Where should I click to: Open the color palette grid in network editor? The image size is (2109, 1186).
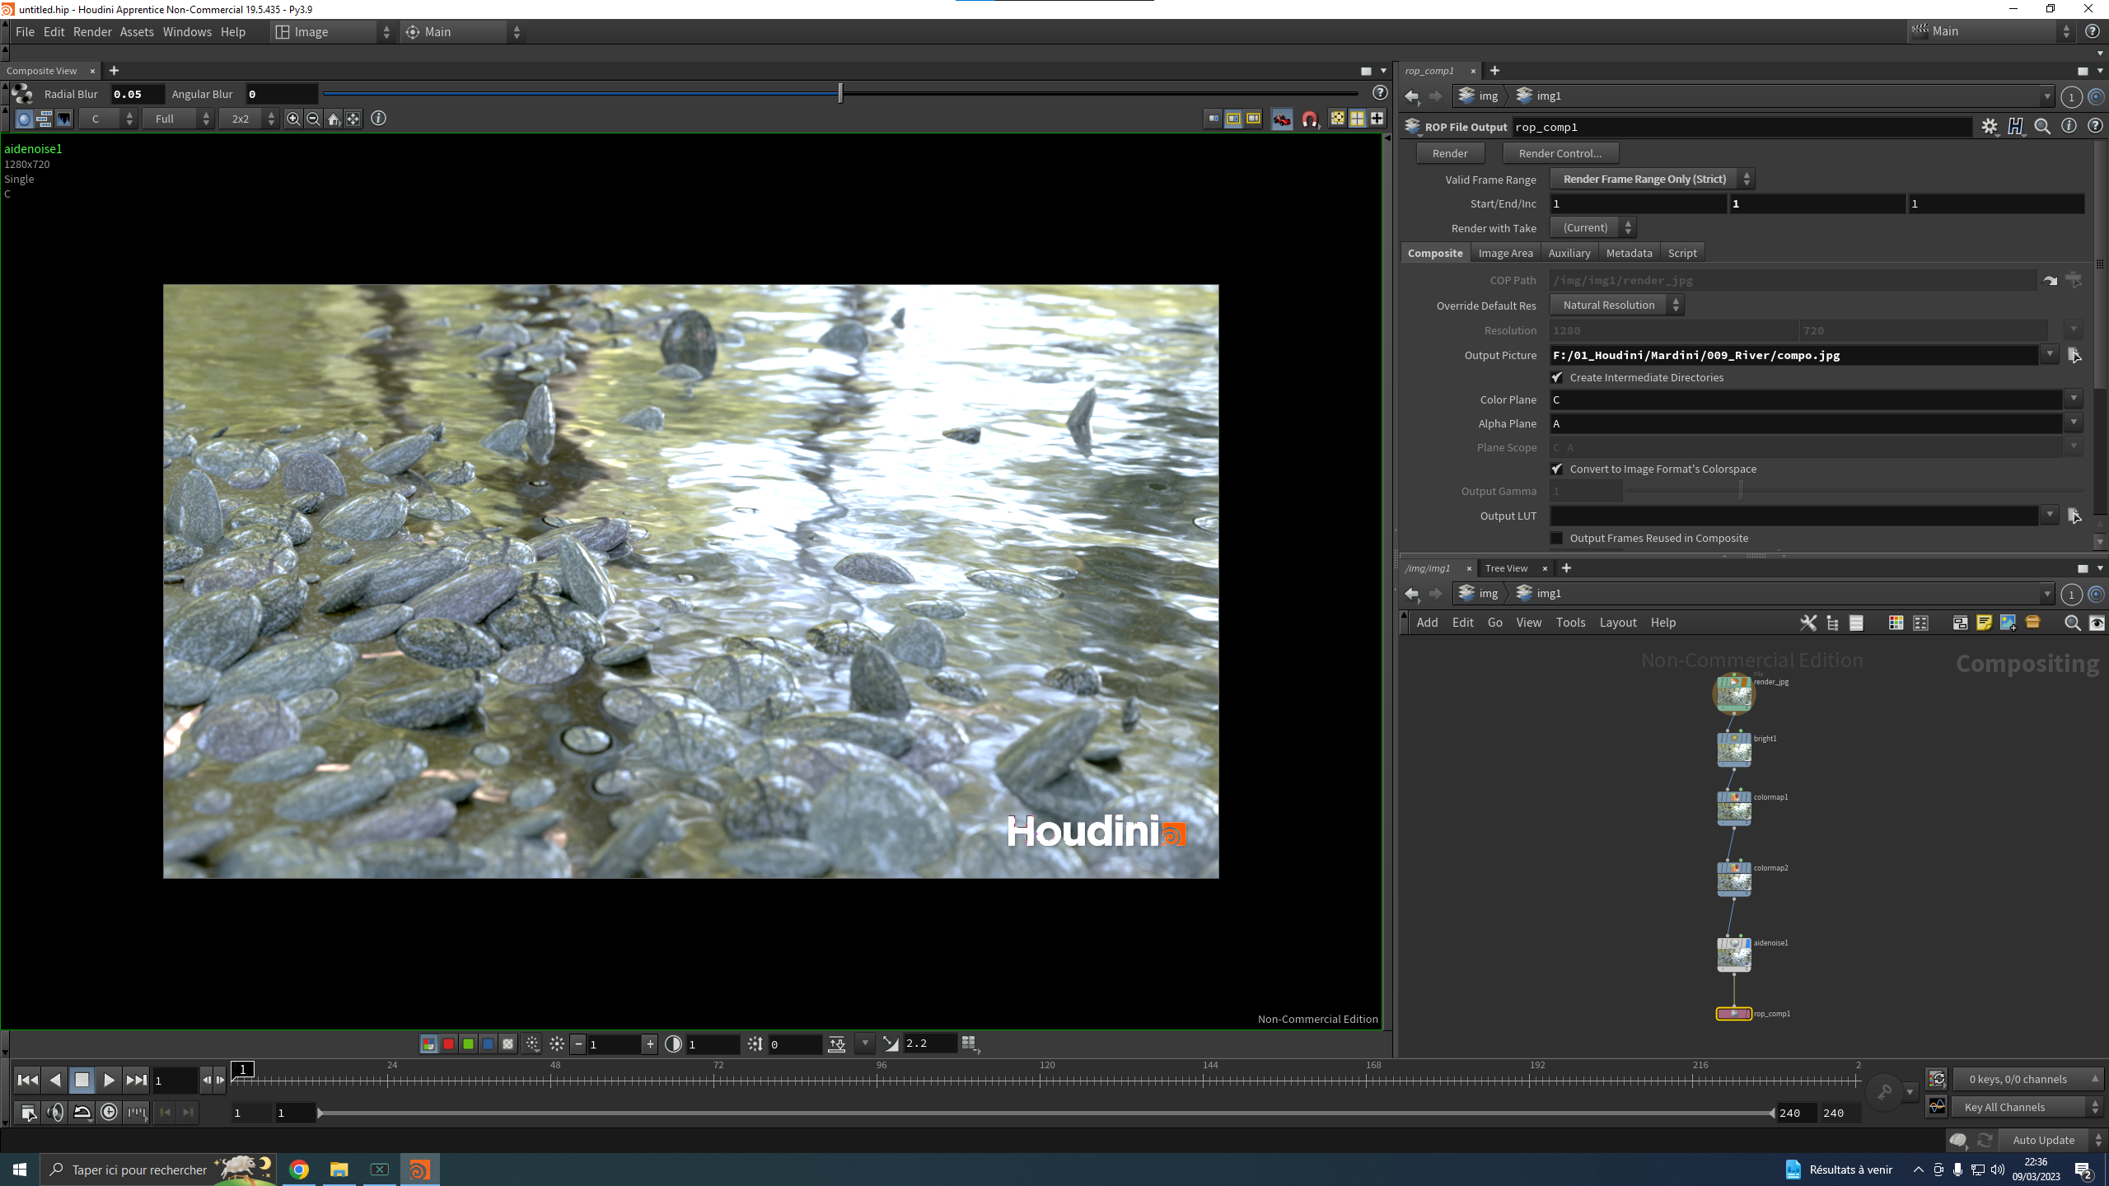(1896, 623)
